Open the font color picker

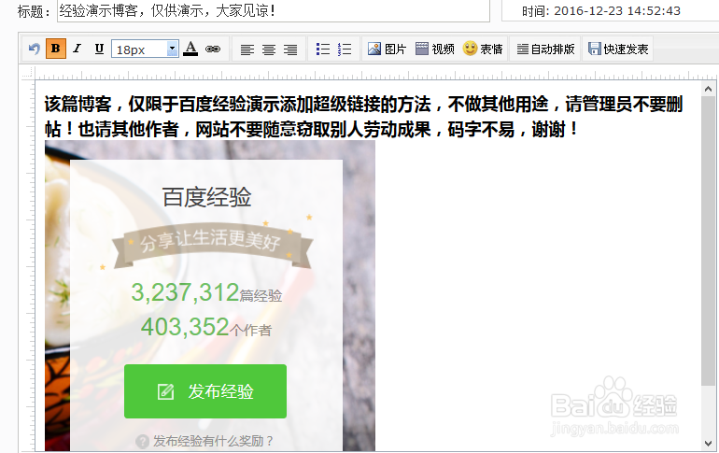(190, 49)
